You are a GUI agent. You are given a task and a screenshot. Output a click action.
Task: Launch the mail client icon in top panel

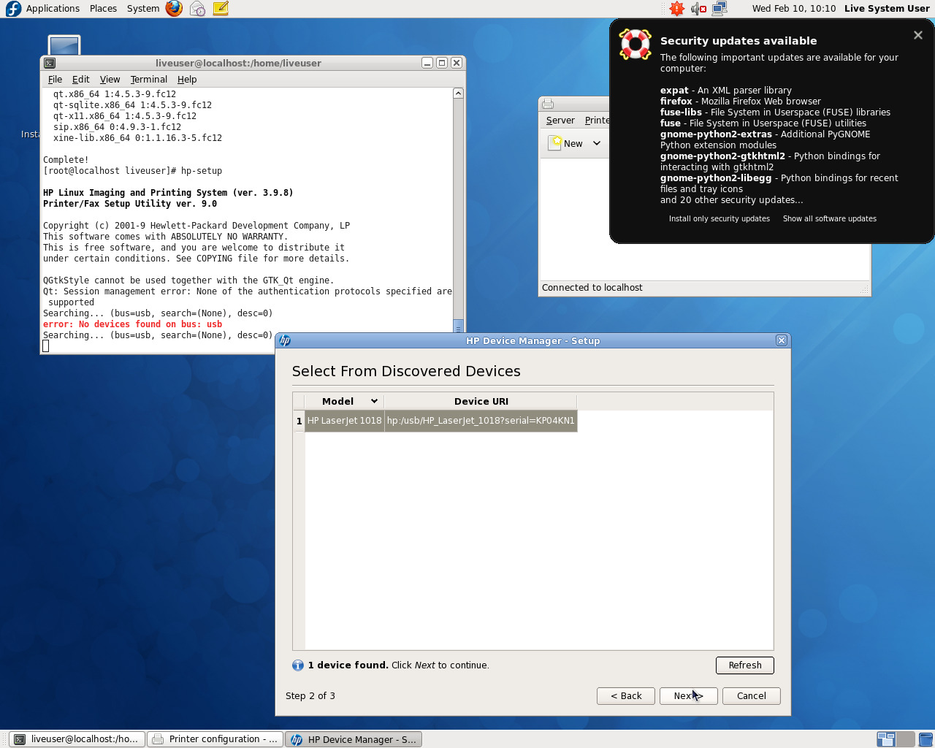197,9
